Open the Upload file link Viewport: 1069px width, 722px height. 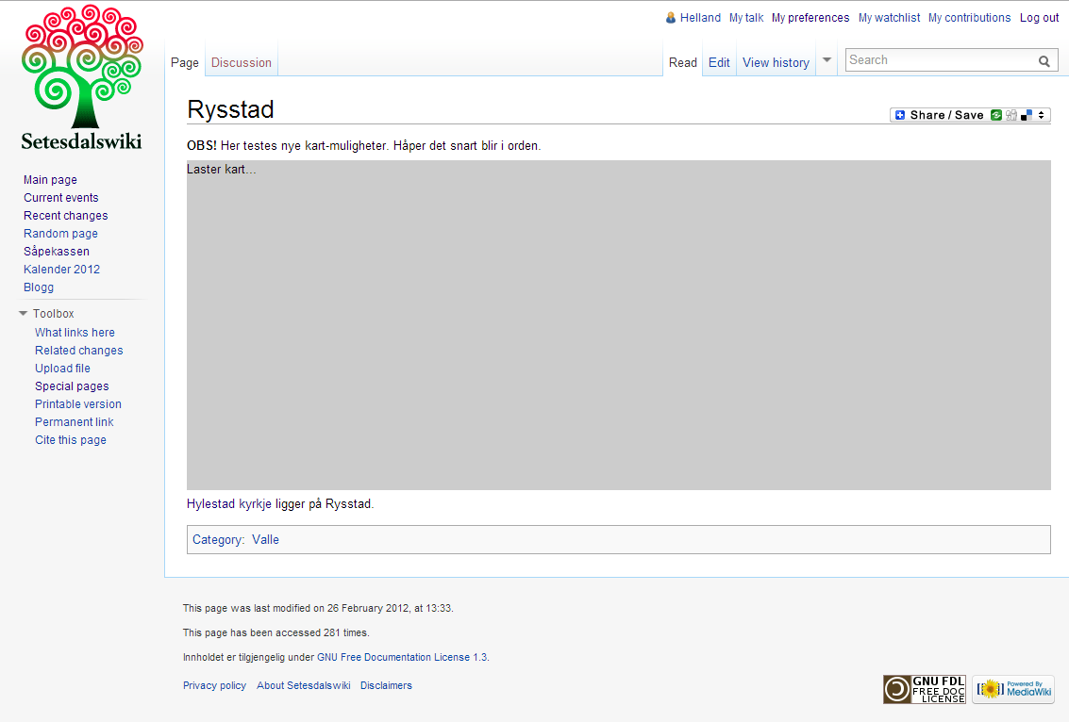point(62,369)
